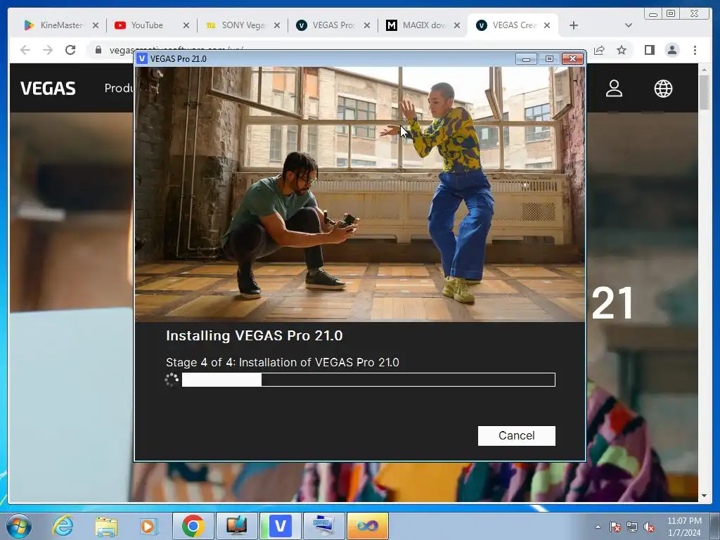This screenshot has width=720, height=540.
Task: Switch to Chrome in the taskbar
Action: coord(193,526)
